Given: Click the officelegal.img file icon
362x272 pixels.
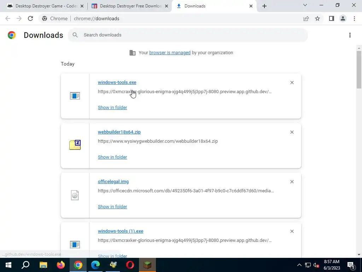Looking at the screenshot, I should pyautogui.click(x=75, y=195).
